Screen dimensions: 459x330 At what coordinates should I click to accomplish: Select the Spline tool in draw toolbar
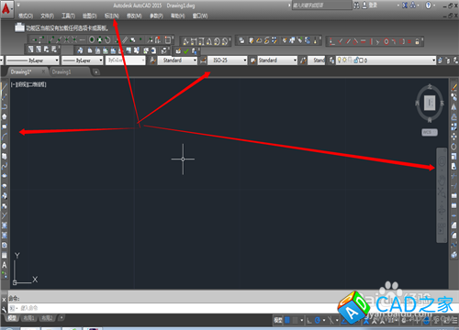point(5,166)
